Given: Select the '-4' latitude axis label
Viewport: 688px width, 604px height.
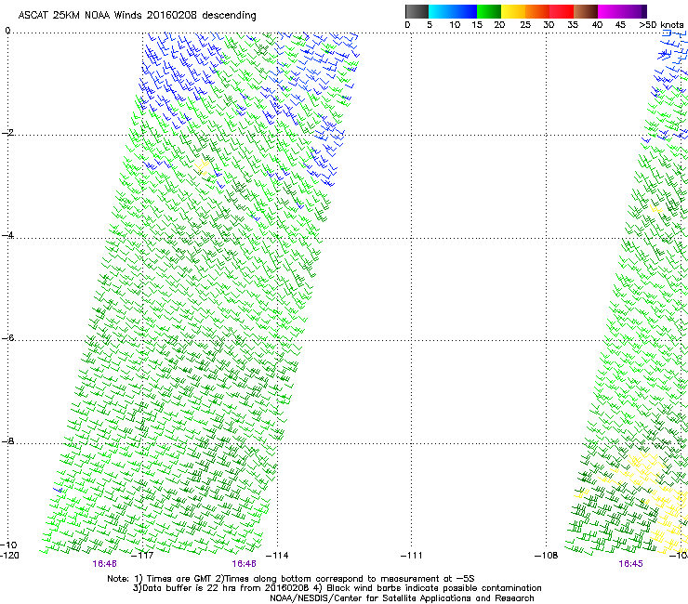Looking at the screenshot, I should click(x=7, y=235).
